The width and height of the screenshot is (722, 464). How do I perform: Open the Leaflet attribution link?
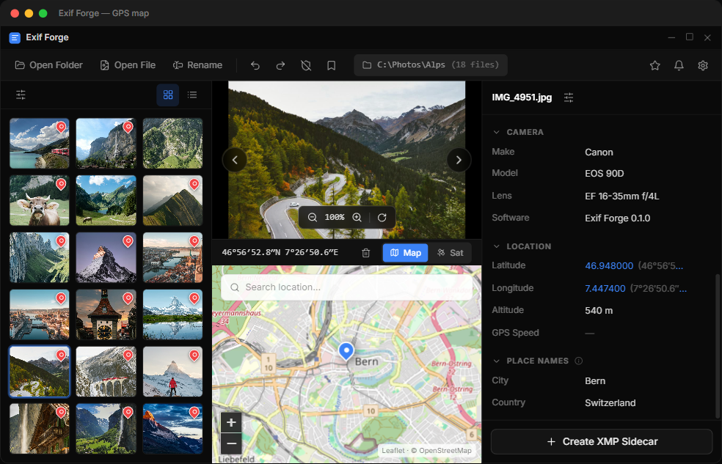[393, 451]
